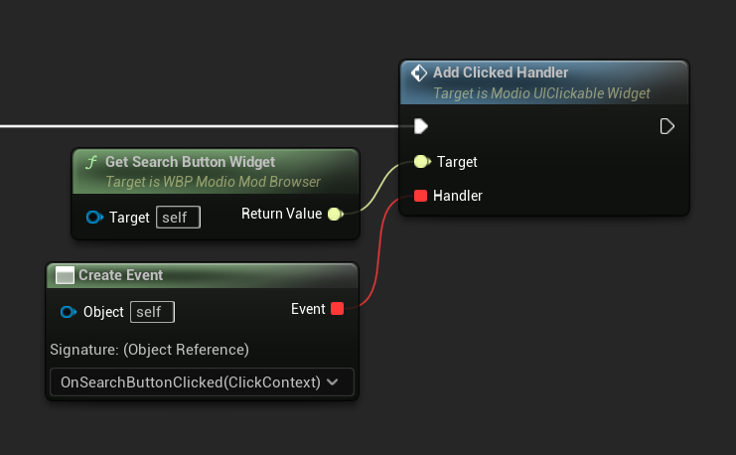Select the Target pin on Add Clicked Handler
This screenshot has width=736, height=455.
coord(422,162)
